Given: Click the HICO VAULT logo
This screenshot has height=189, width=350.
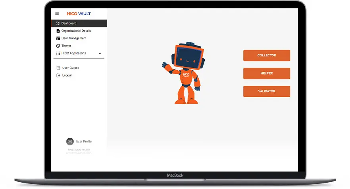Looking at the screenshot, I should pos(79,13).
